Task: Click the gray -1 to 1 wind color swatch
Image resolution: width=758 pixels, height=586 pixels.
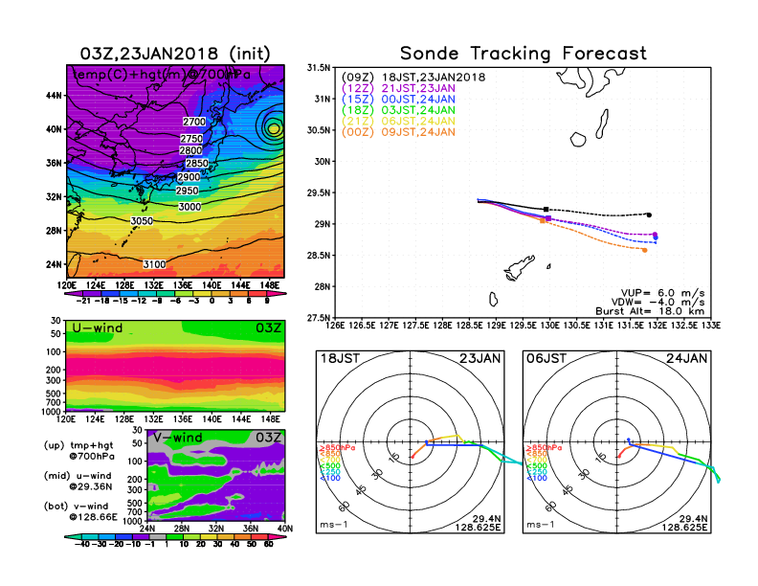Action: pos(157,537)
